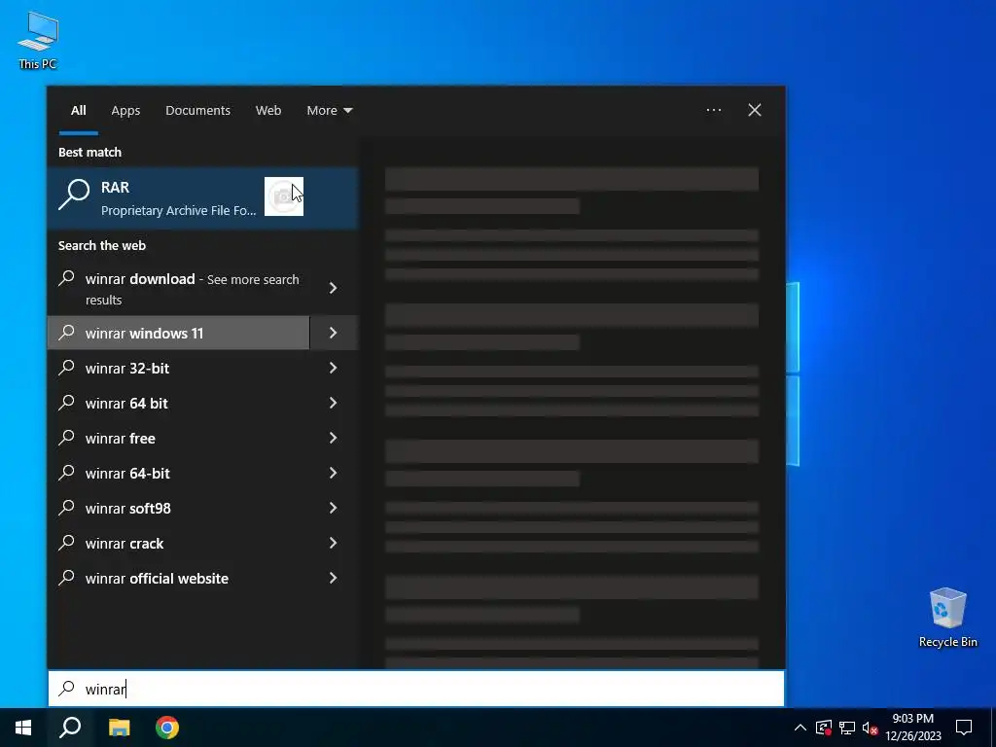Expand chevron for winrar 64 bit

point(334,403)
